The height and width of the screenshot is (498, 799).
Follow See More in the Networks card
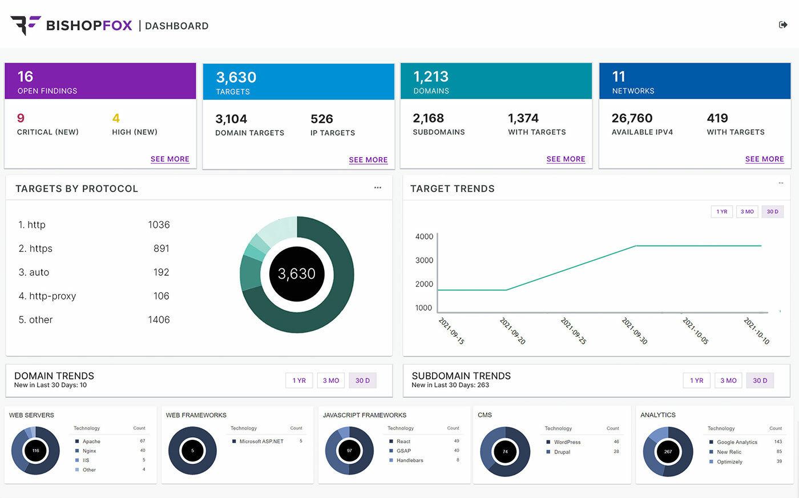764,159
